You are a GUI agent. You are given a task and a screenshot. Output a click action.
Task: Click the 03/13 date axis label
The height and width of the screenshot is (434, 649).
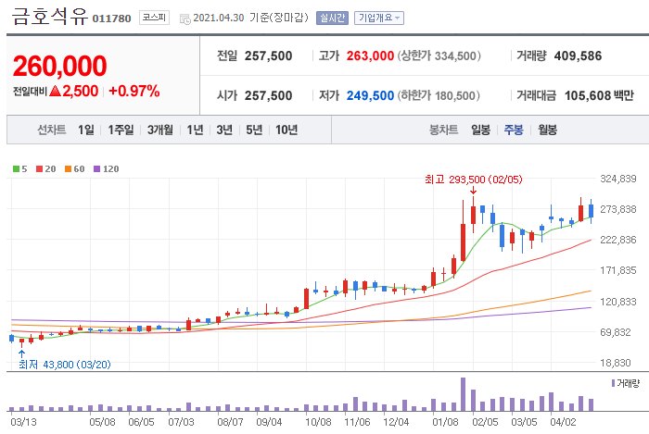[23, 422]
